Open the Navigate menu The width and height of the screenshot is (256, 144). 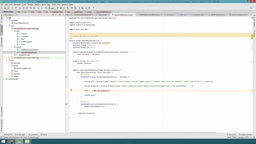(x=17, y=4)
